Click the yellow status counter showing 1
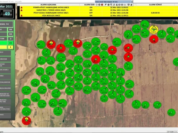The width and height of the screenshot is (178, 133). tap(11, 47)
